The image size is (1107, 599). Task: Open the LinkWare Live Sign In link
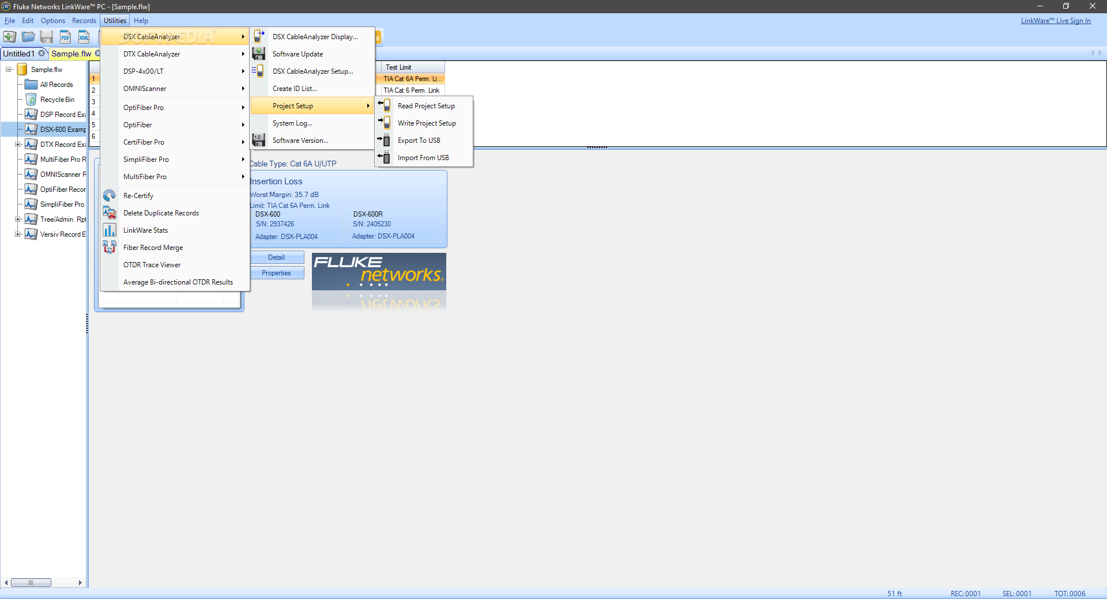[1056, 21]
